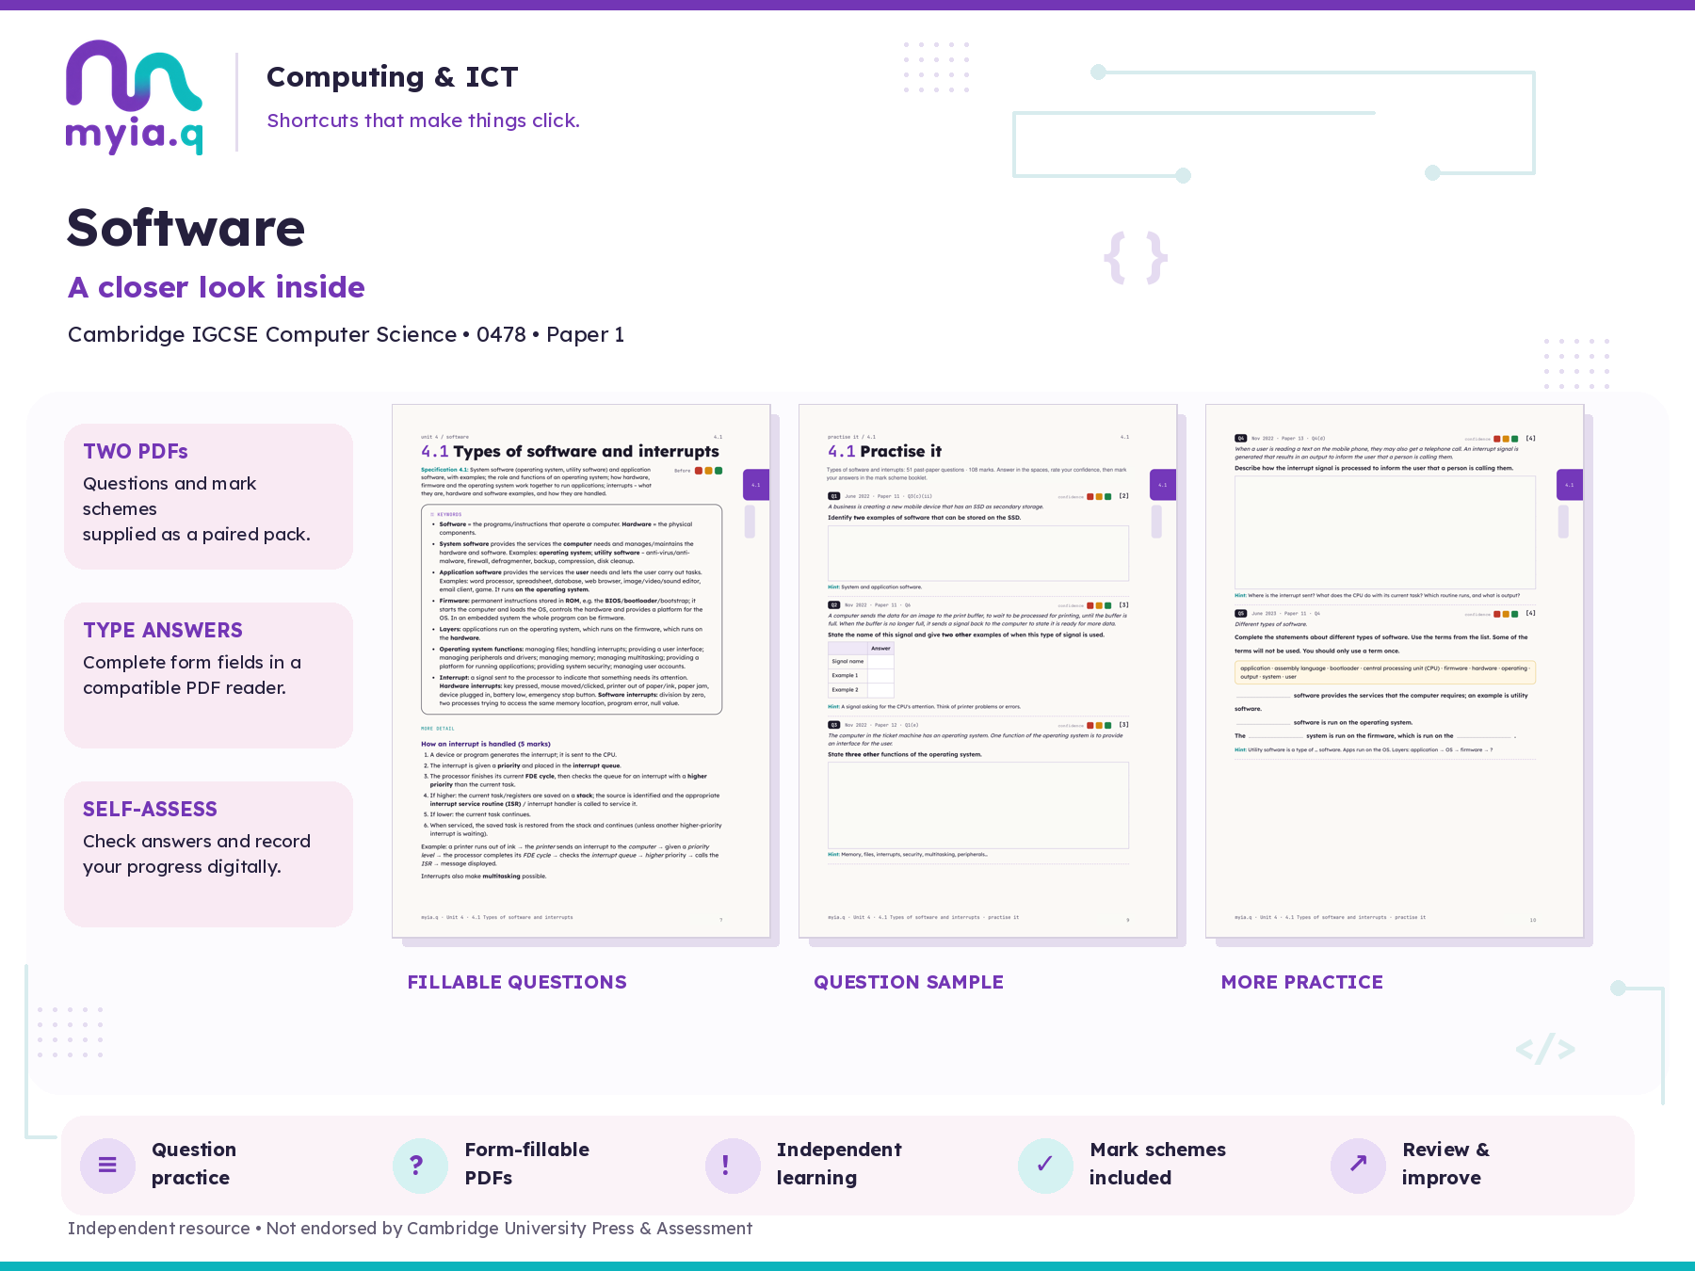Select the TWO PDFs info card
Viewport: 1695px width, 1271px height.
[208, 496]
